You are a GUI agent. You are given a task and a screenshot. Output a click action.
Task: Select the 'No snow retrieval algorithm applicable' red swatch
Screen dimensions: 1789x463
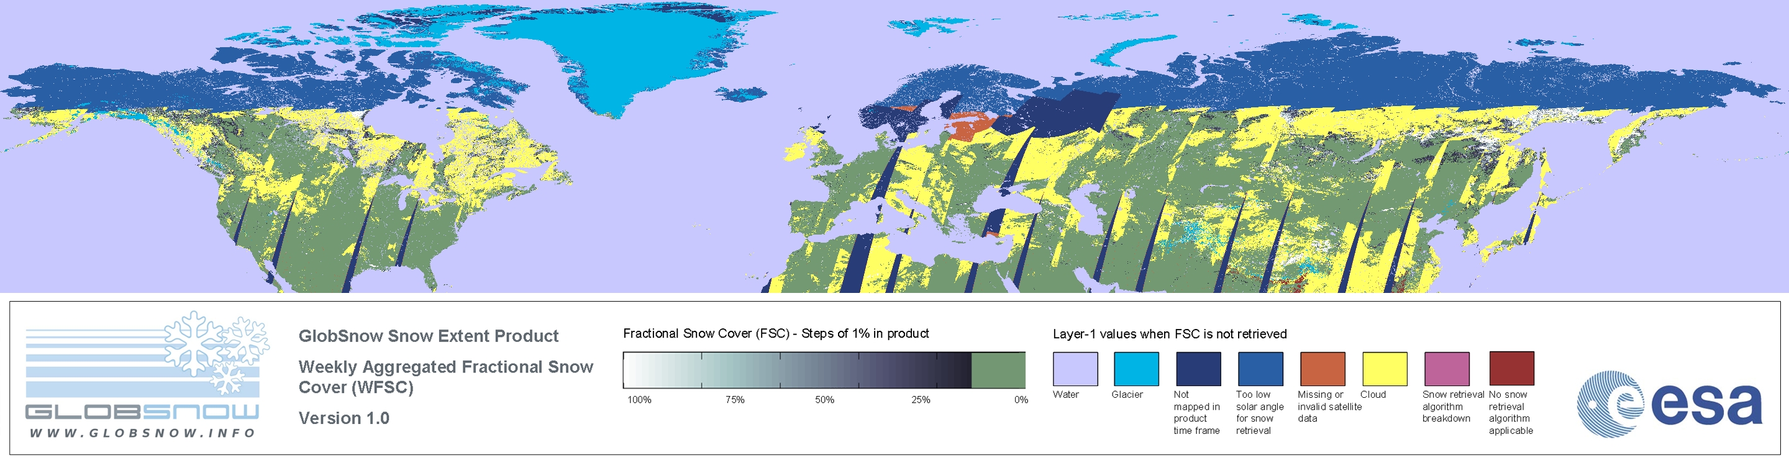pyautogui.click(x=1511, y=368)
